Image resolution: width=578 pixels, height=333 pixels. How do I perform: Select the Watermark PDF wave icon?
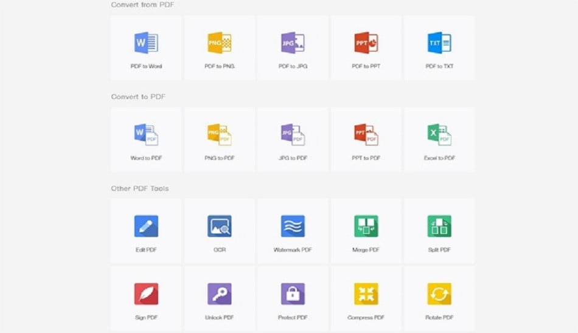(293, 226)
